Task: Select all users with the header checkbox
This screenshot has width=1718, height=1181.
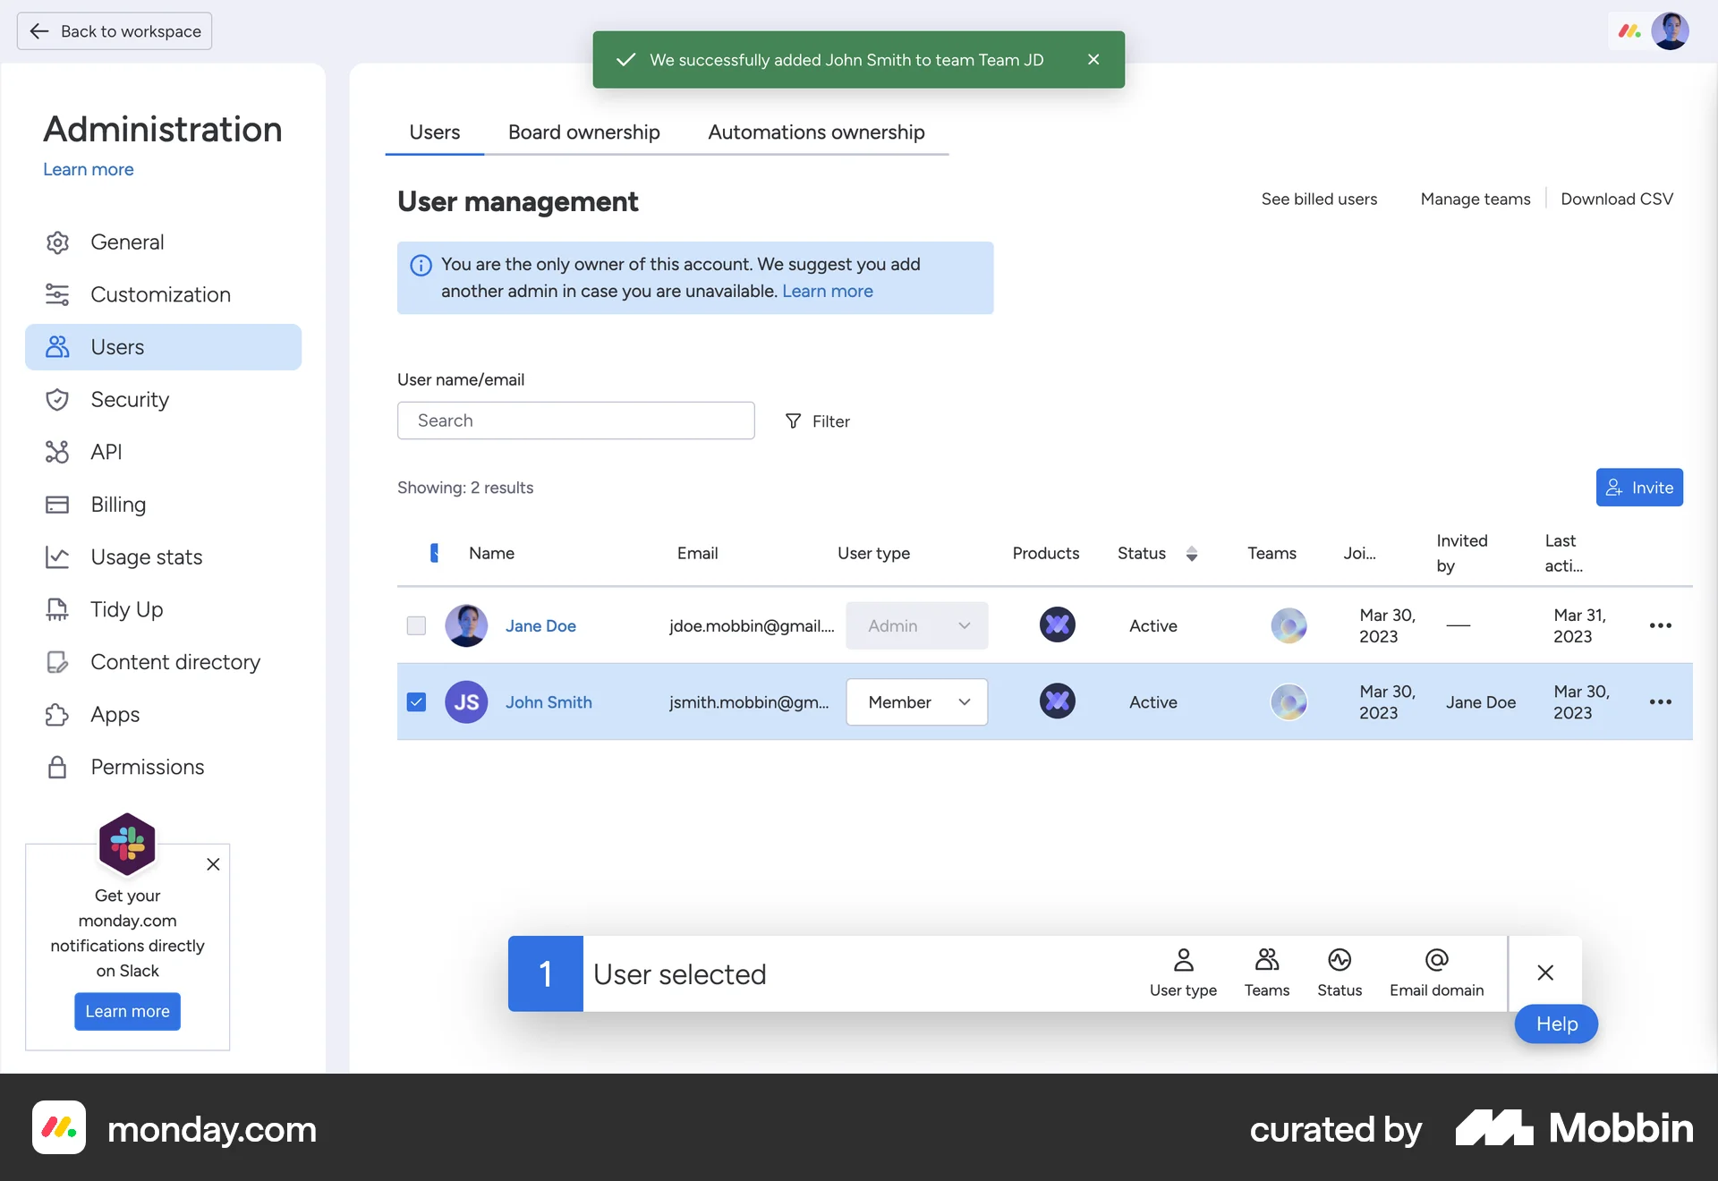Action: [435, 553]
